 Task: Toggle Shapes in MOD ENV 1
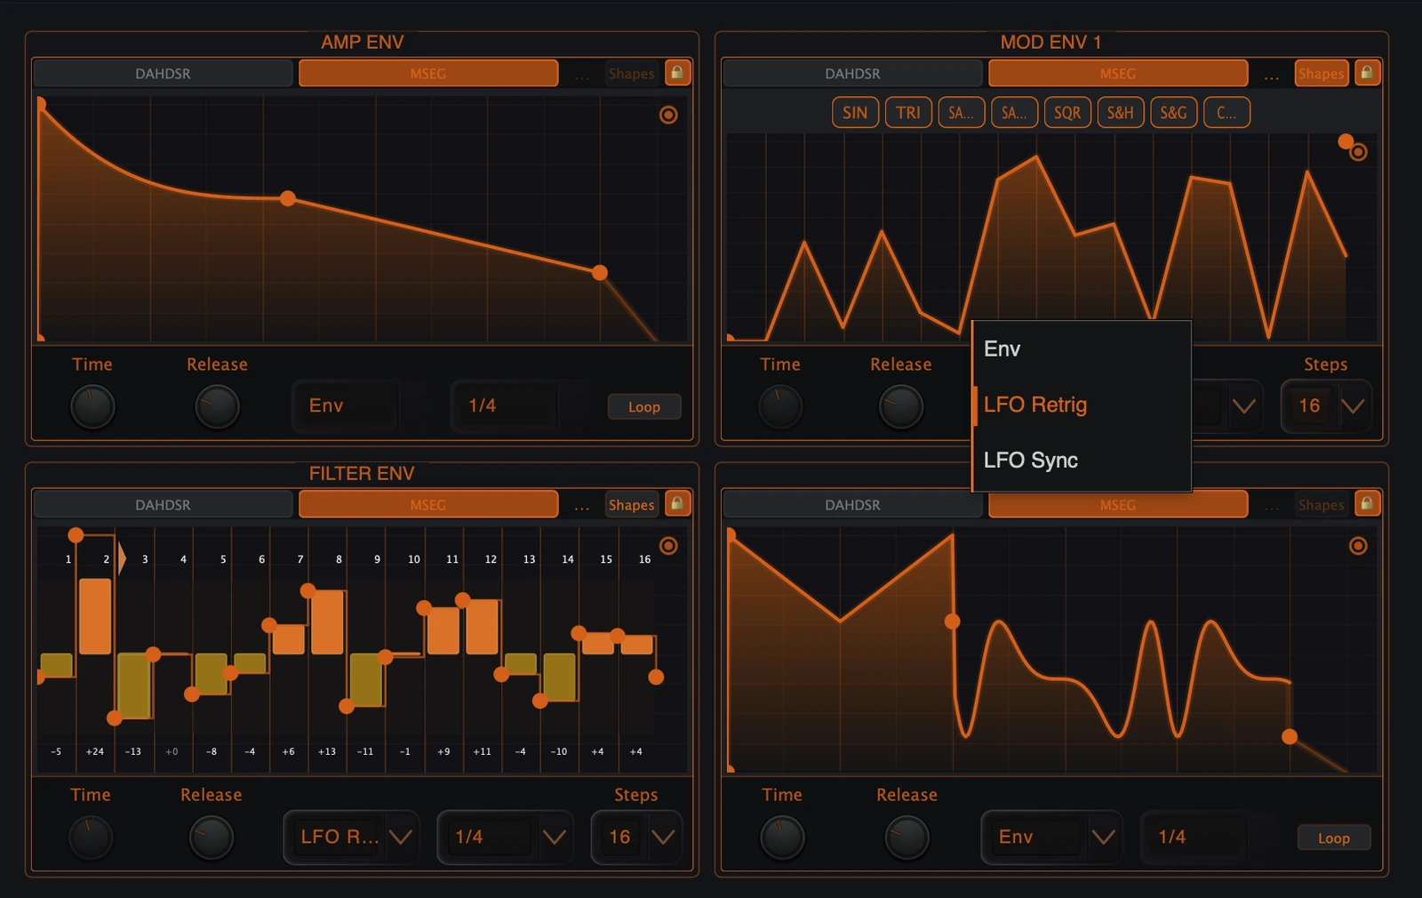1322,74
